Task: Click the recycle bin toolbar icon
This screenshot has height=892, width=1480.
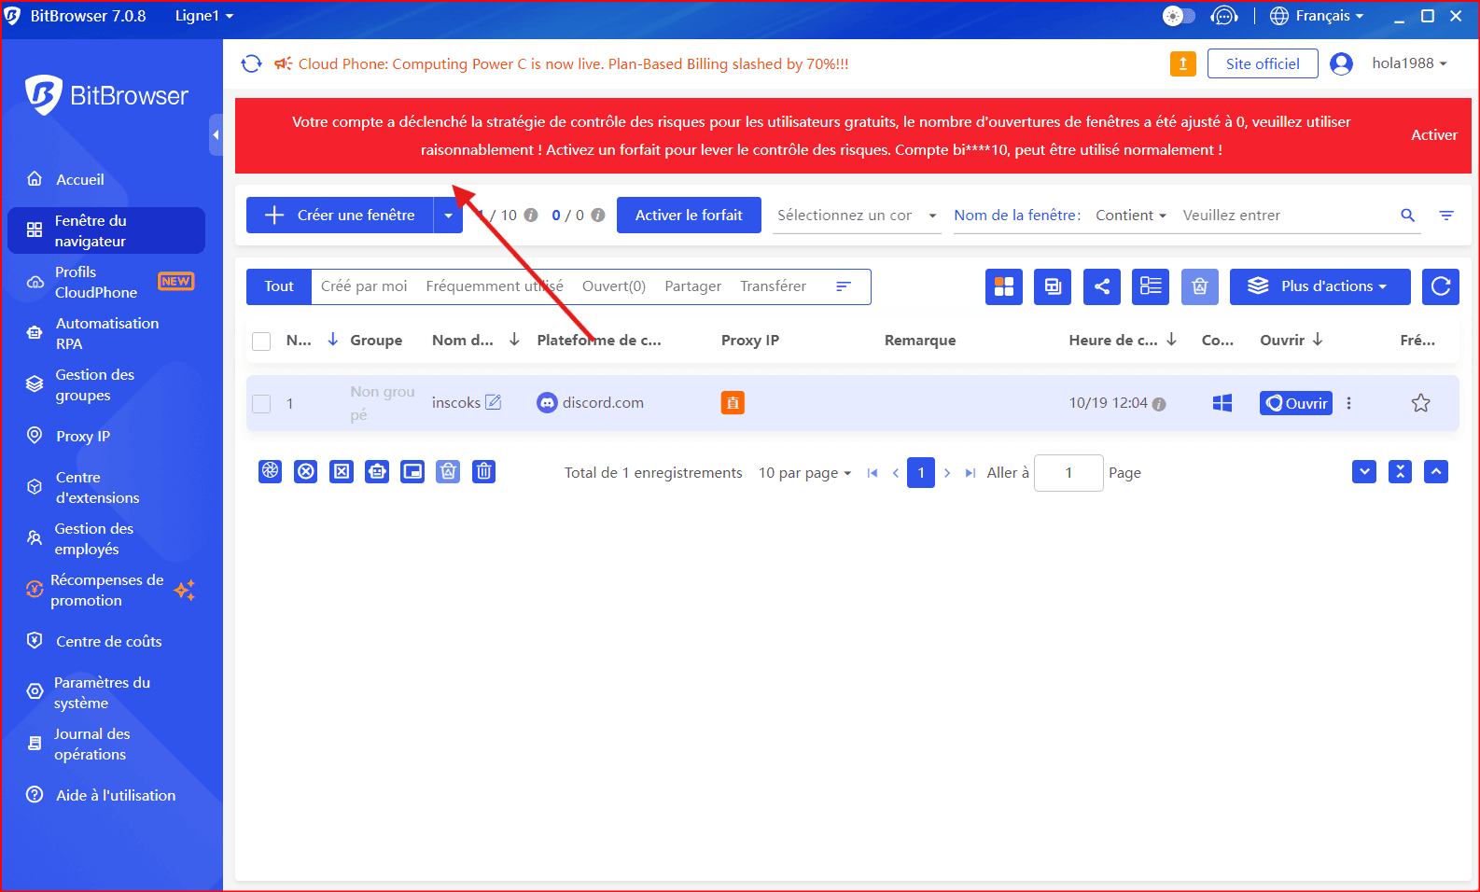Action: pyautogui.click(x=1200, y=286)
